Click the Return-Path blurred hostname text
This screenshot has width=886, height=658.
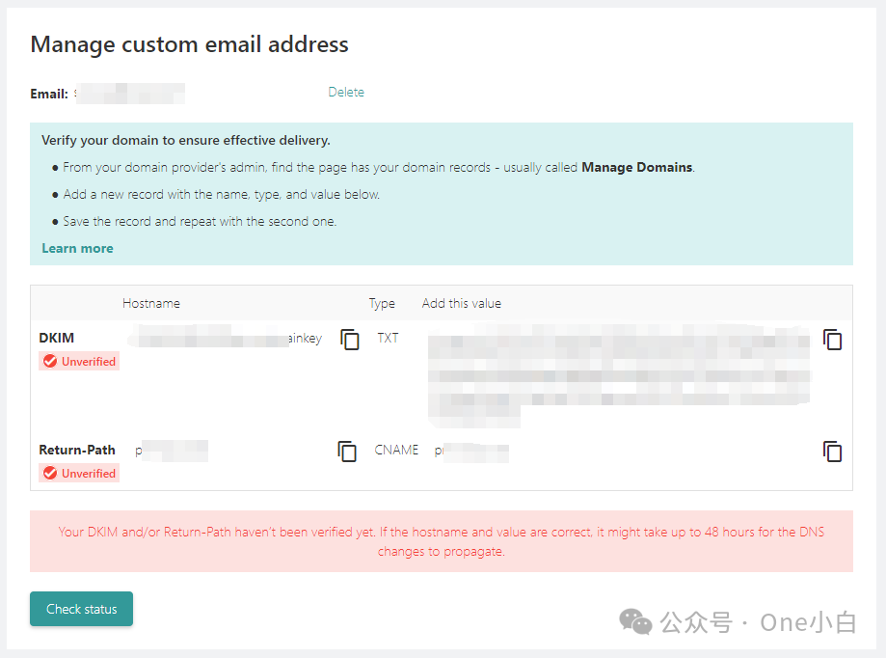point(172,451)
